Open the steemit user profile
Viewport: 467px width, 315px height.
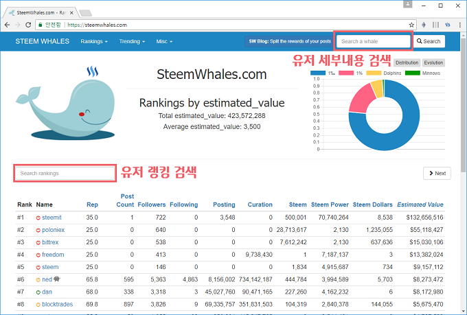click(x=52, y=218)
